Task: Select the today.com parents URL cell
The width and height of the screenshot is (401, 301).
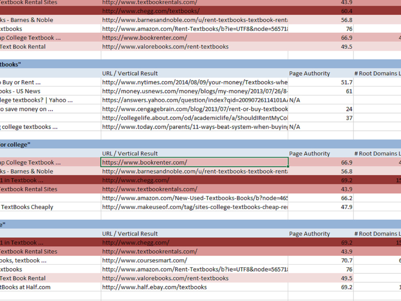Action: [194, 127]
